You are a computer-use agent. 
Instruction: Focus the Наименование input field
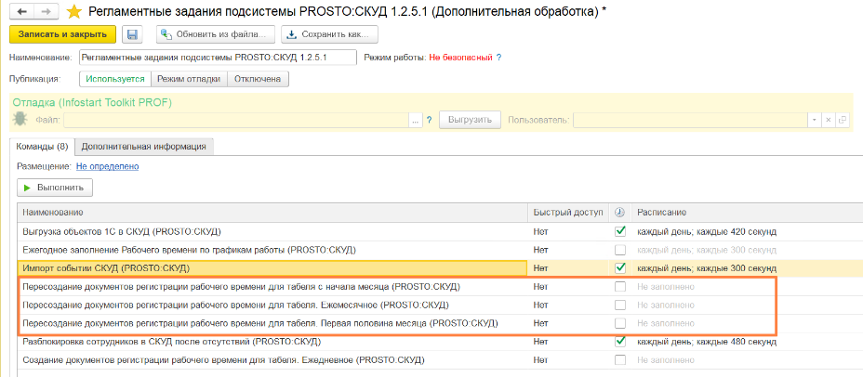point(218,58)
